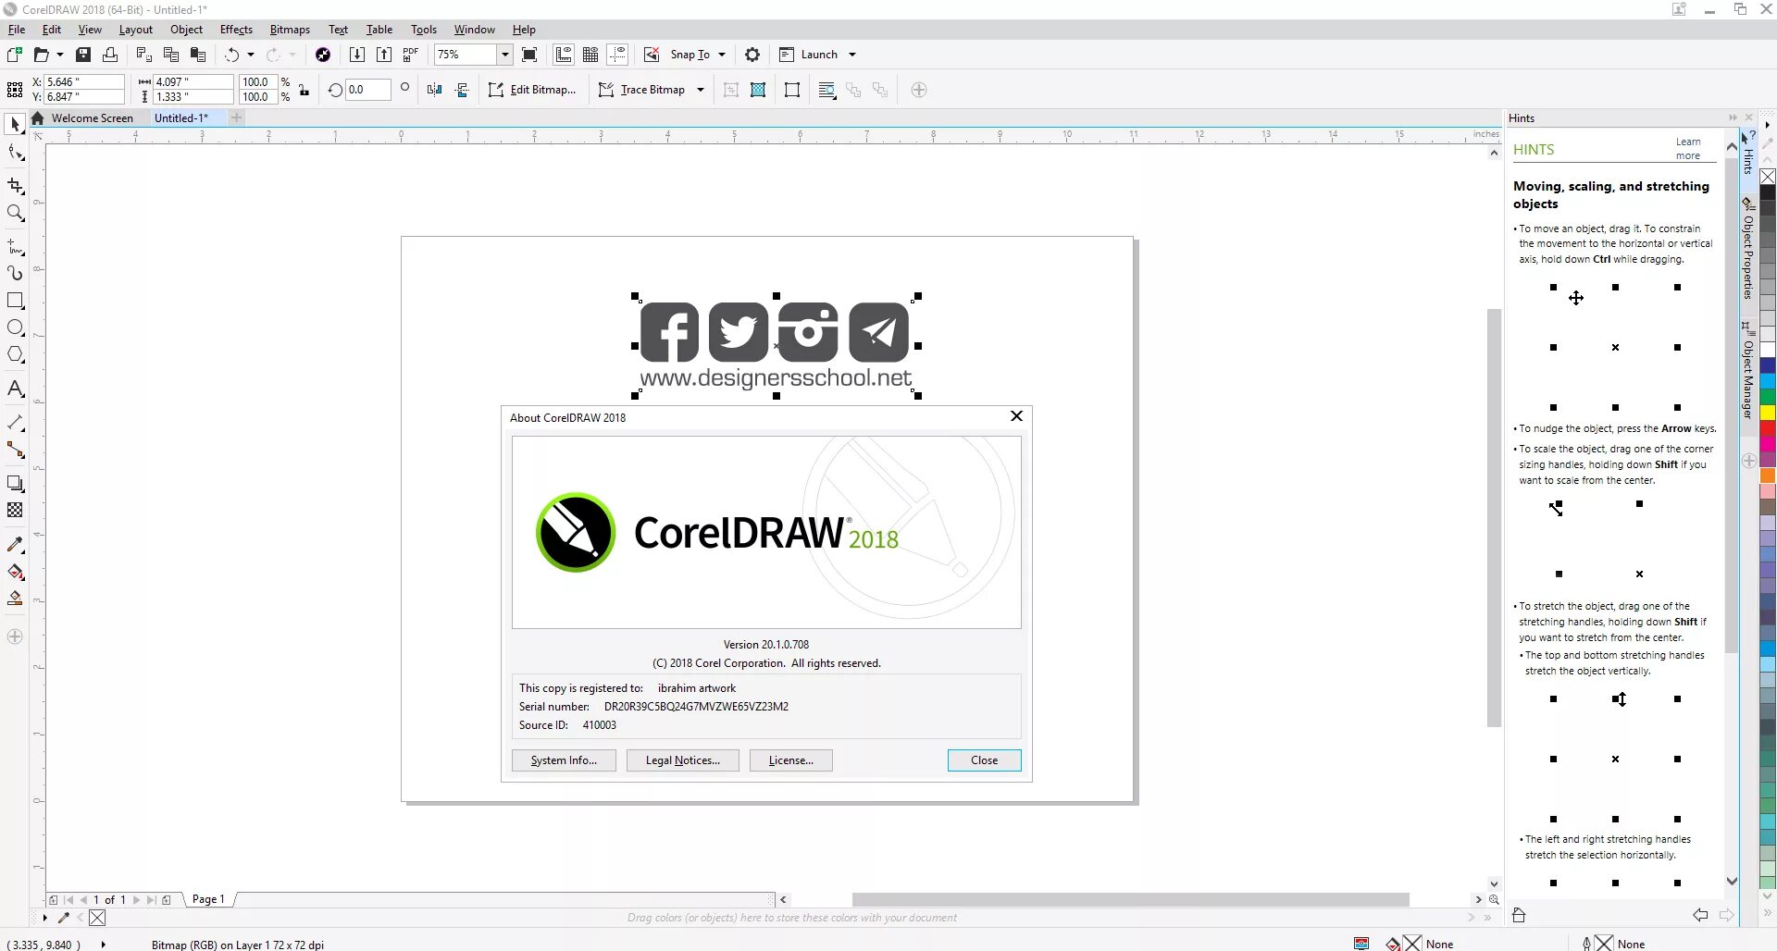The height and width of the screenshot is (951, 1777).
Task: Expand the Trace Bitmap dropdown arrow
Action: (x=701, y=90)
